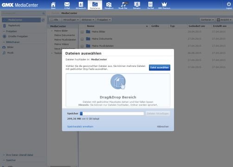Screen dimensions: 233x167
Task: Click the Speicher usage progress bar
Action: point(112,114)
